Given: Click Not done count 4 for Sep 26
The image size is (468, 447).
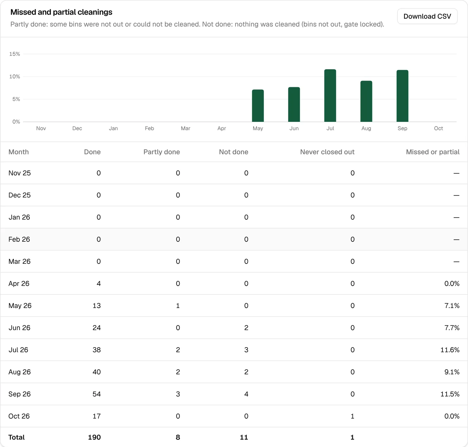Looking at the screenshot, I should pos(246,394).
